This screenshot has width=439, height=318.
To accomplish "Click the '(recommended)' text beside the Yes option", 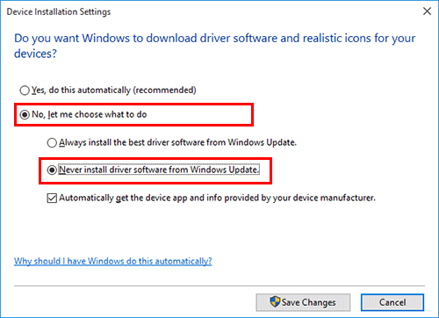I will [x=164, y=90].
